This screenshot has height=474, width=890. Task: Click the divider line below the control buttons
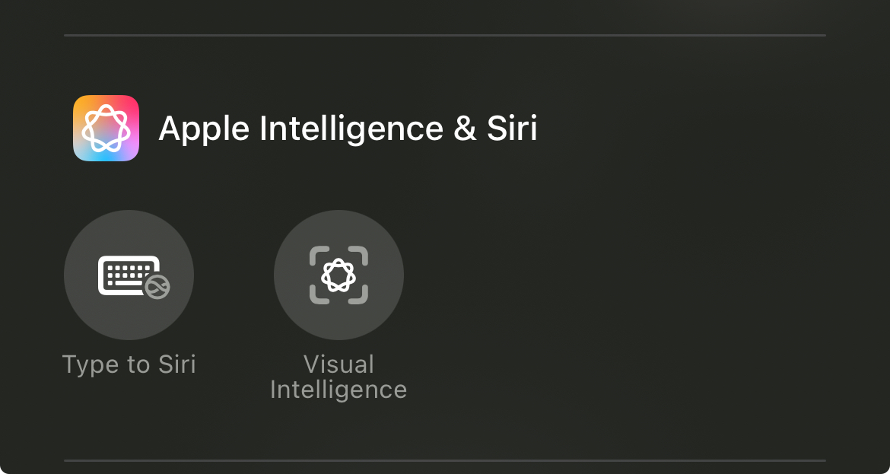tap(444, 460)
